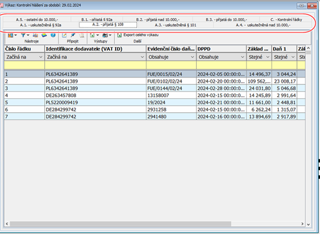
Task: Close the Kontrolní hlášení window
Action: click(x=312, y=6)
